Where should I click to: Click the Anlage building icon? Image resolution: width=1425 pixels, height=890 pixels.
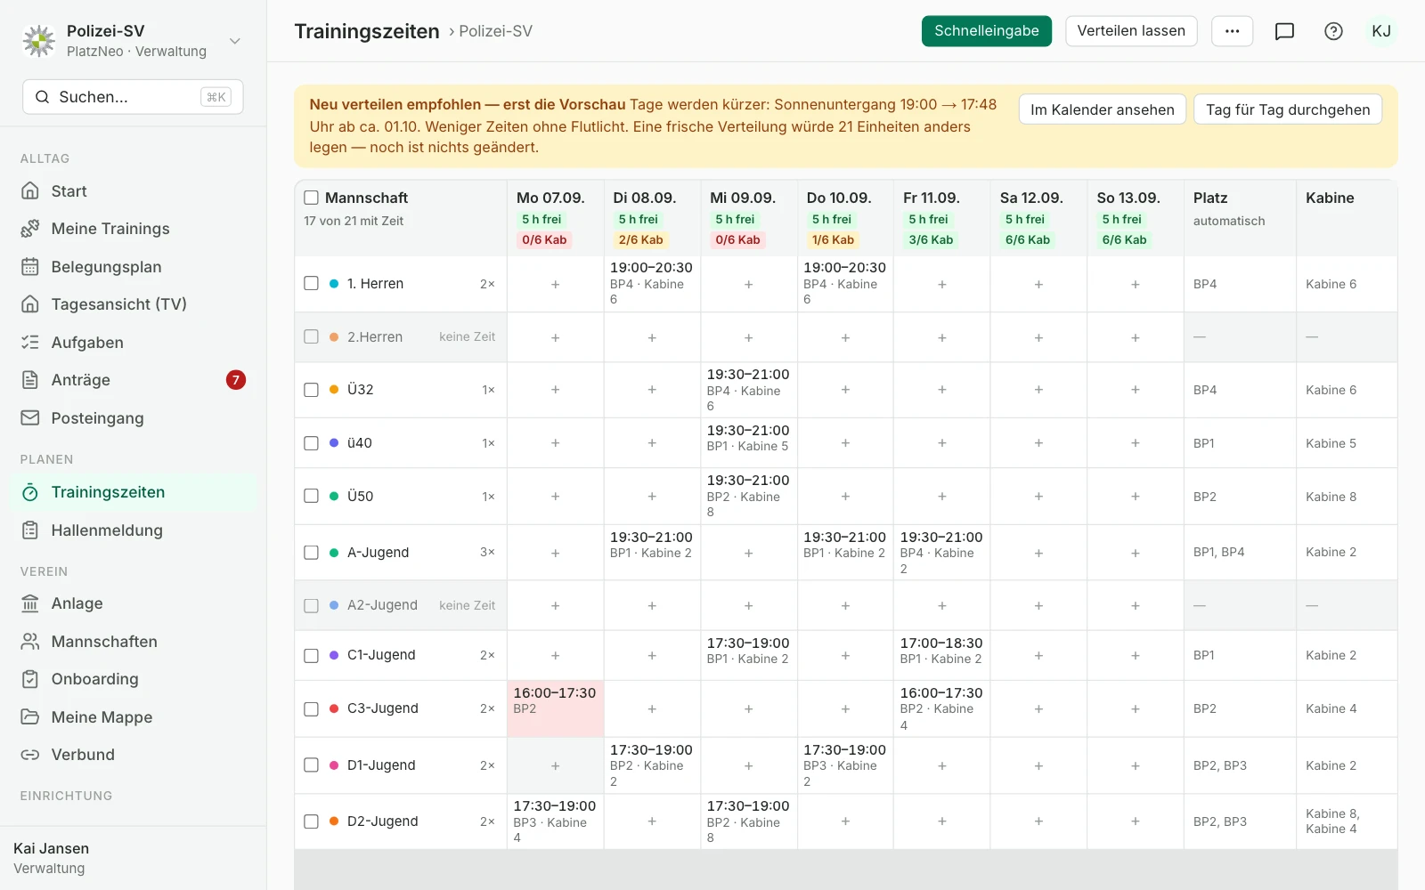[30, 603]
